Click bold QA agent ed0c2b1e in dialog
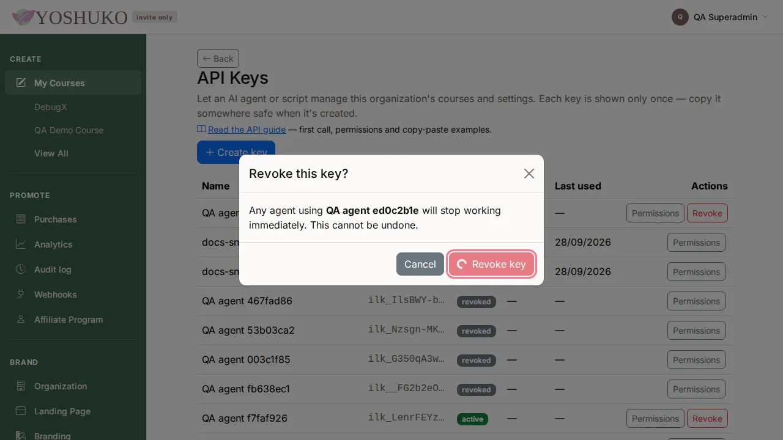The height and width of the screenshot is (440, 783). (x=373, y=210)
